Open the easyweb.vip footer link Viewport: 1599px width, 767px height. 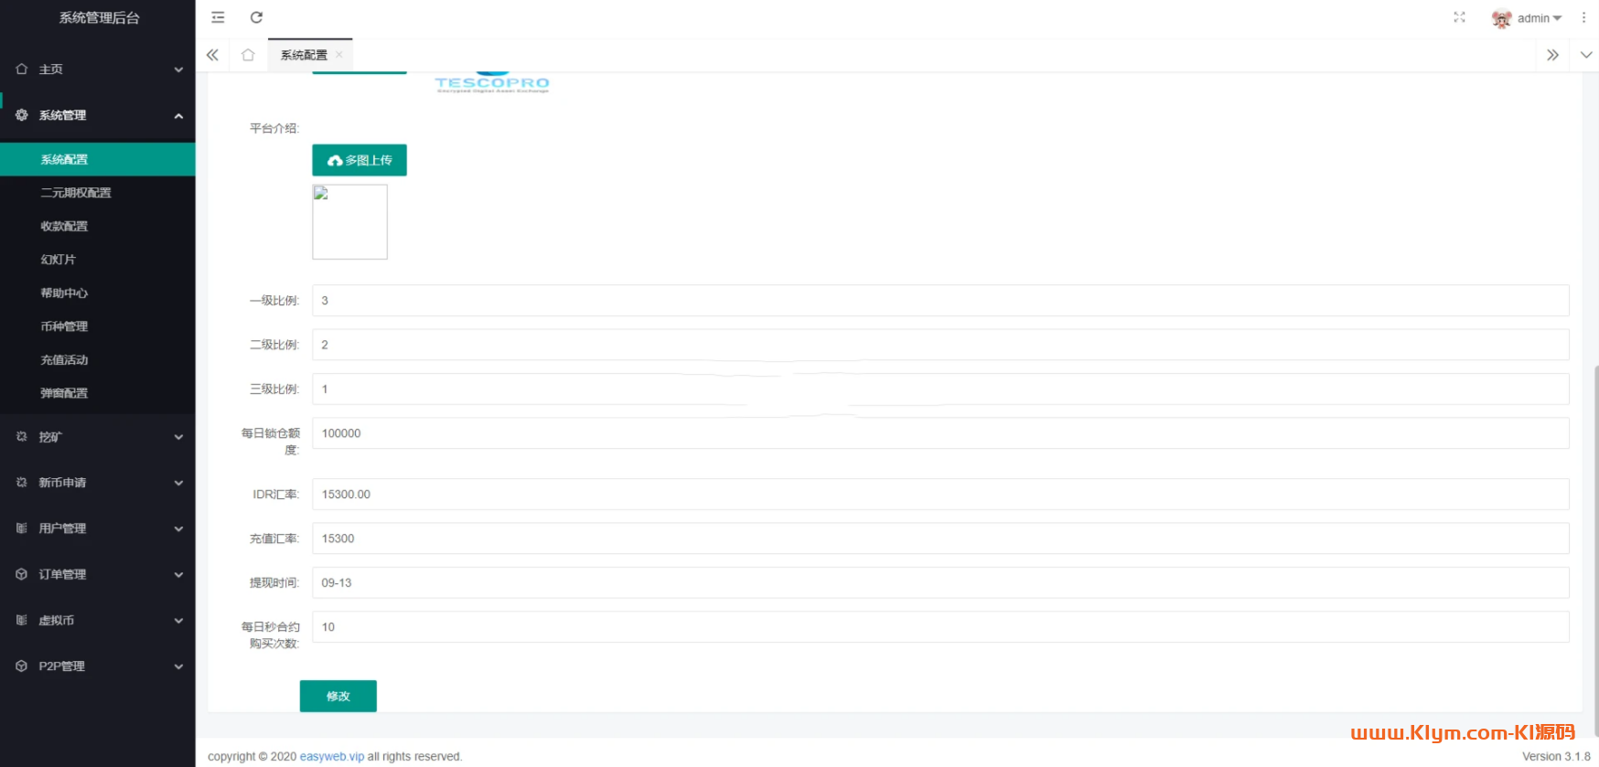pyautogui.click(x=332, y=756)
